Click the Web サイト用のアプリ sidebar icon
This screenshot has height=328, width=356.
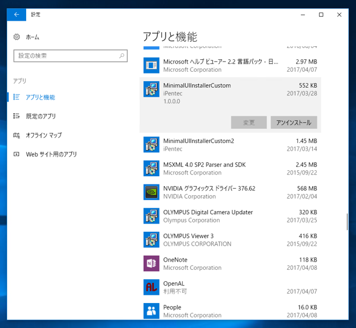point(17,154)
